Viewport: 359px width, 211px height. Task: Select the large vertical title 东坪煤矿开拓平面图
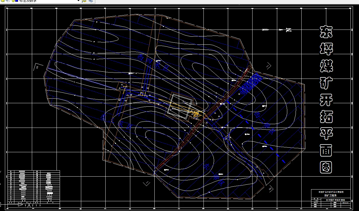click(x=326, y=99)
